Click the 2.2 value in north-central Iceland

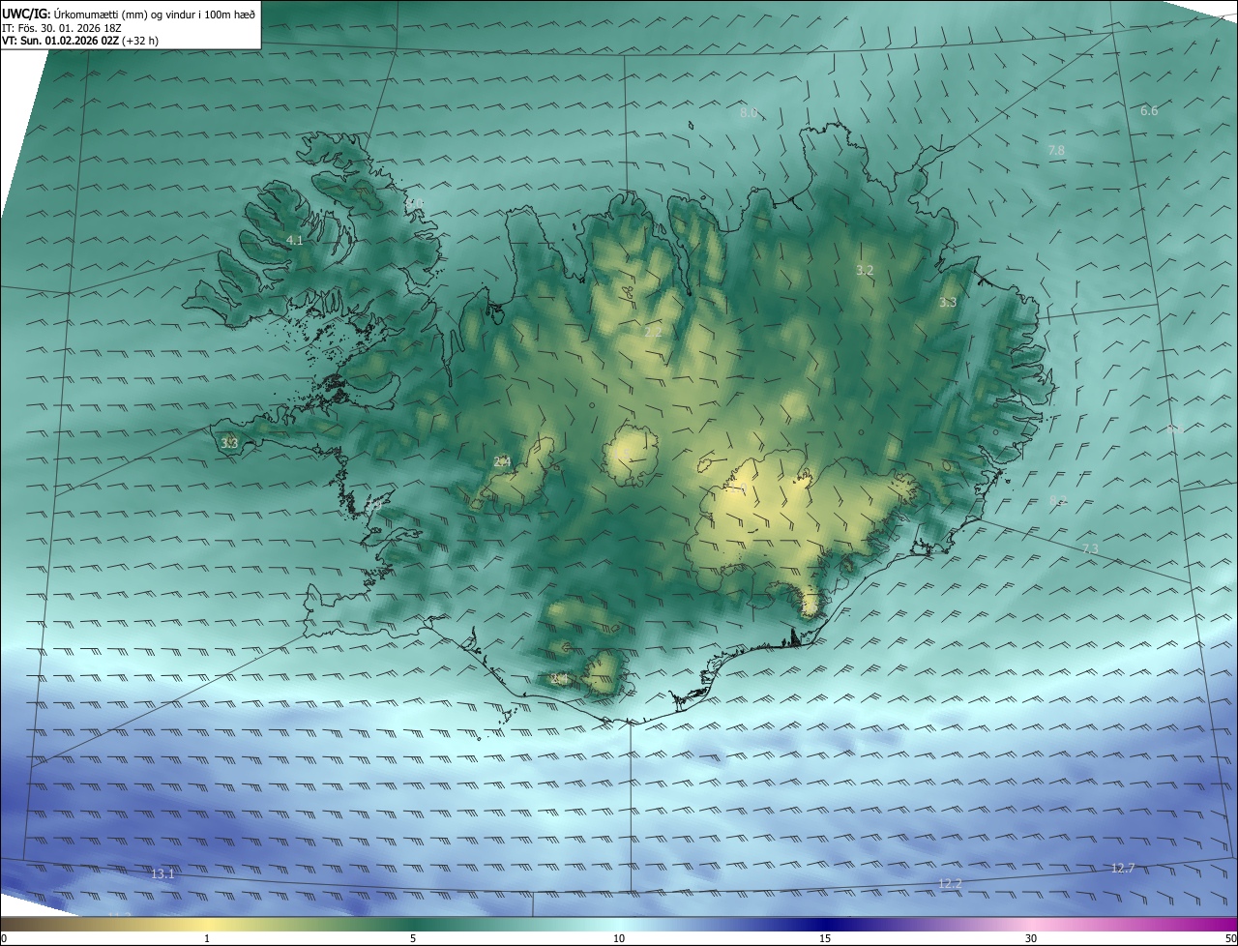(x=653, y=332)
